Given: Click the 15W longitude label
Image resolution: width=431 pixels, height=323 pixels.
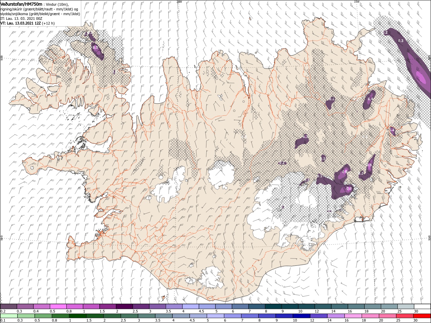Looking at the screenshot, I should tap(357, 1).
